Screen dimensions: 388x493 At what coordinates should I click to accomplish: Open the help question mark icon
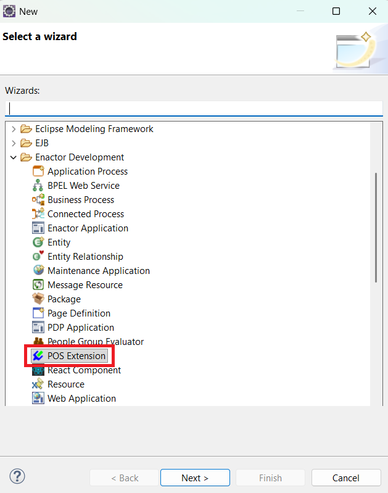tap(17, 477)
